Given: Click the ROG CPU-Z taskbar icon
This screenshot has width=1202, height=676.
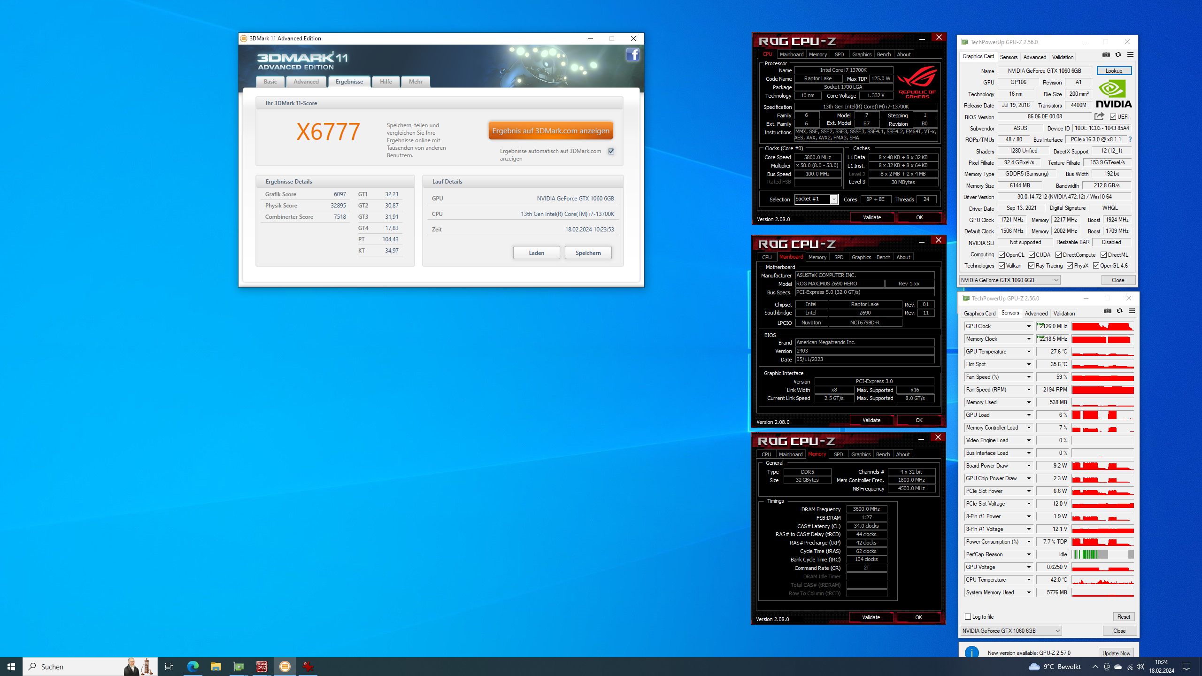Looking at the screenshot, I should 262,667.
